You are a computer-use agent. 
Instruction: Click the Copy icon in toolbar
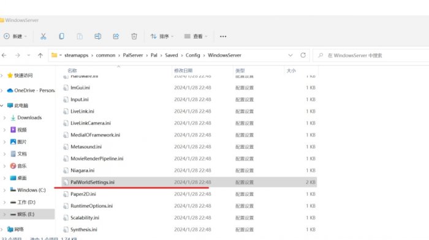[61, 36]
